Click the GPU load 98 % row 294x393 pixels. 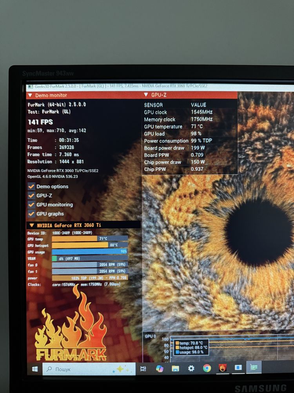click(x=189, y=134)
